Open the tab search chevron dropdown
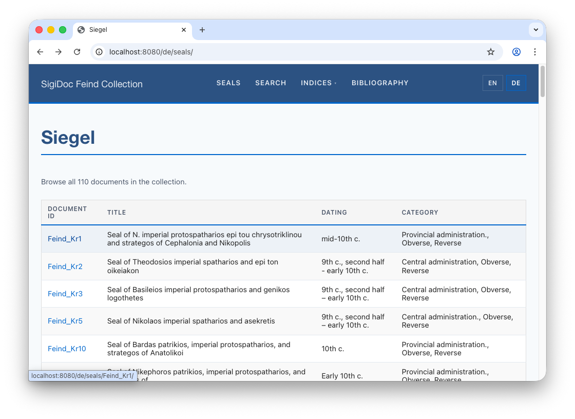This screenshot has width=575, height=419. click(x=535, y=30)
